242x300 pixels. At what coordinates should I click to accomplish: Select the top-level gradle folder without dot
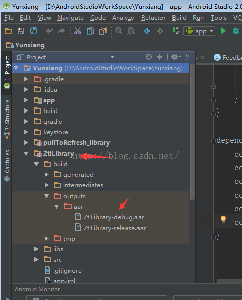[53, 122]
